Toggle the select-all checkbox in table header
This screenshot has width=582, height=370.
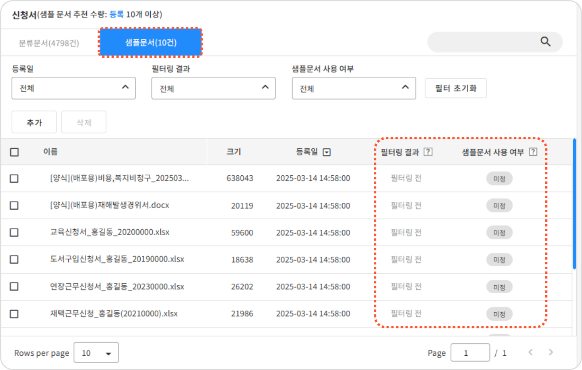pos(14,152)
